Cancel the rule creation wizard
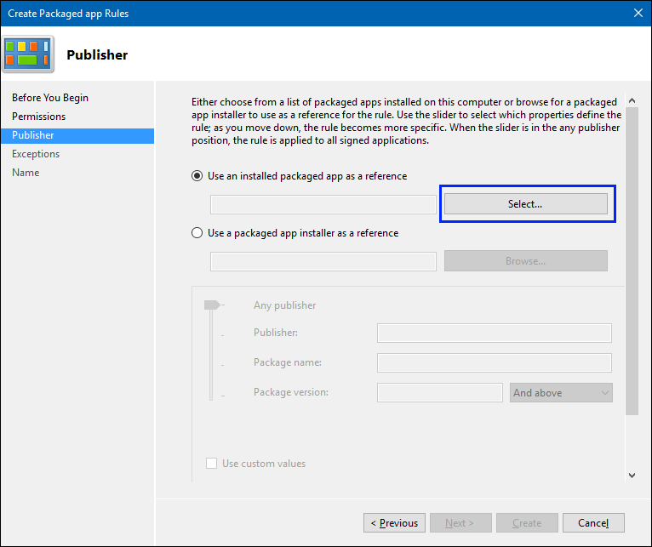This screenshot has height=547, width=652. coord(592,522)
